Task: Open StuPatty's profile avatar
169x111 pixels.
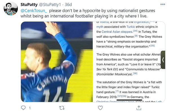Action: [11, 9]
